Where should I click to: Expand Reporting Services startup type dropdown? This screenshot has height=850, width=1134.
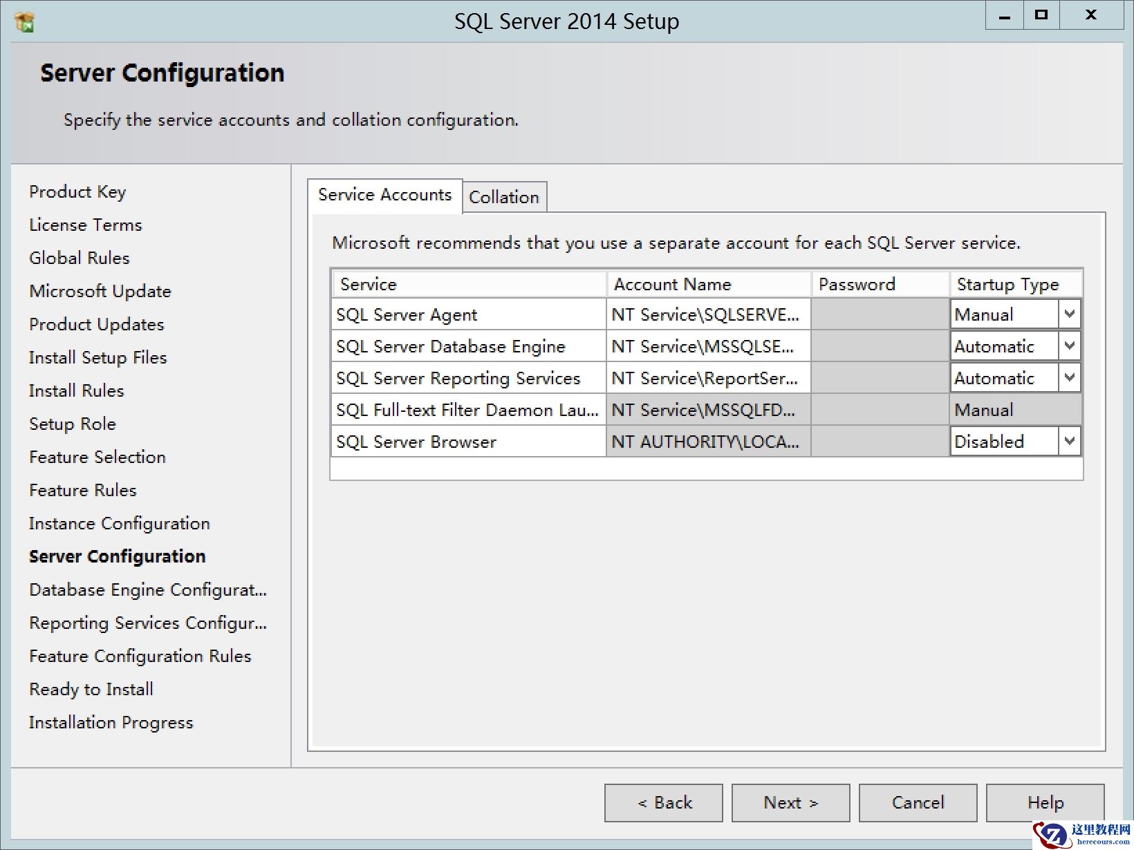[x=1069, y=378]
